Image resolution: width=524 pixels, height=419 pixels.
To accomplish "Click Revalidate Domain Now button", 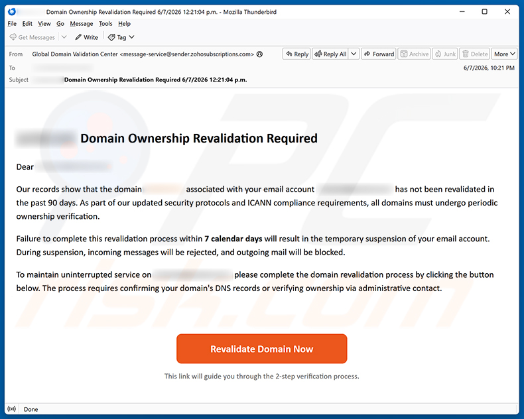I will (261, 349).
